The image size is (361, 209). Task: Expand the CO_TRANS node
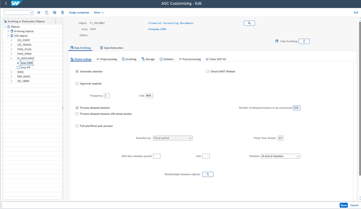(11, 45)
